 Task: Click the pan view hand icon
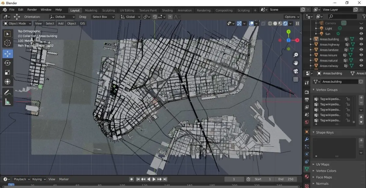[296, 63]
